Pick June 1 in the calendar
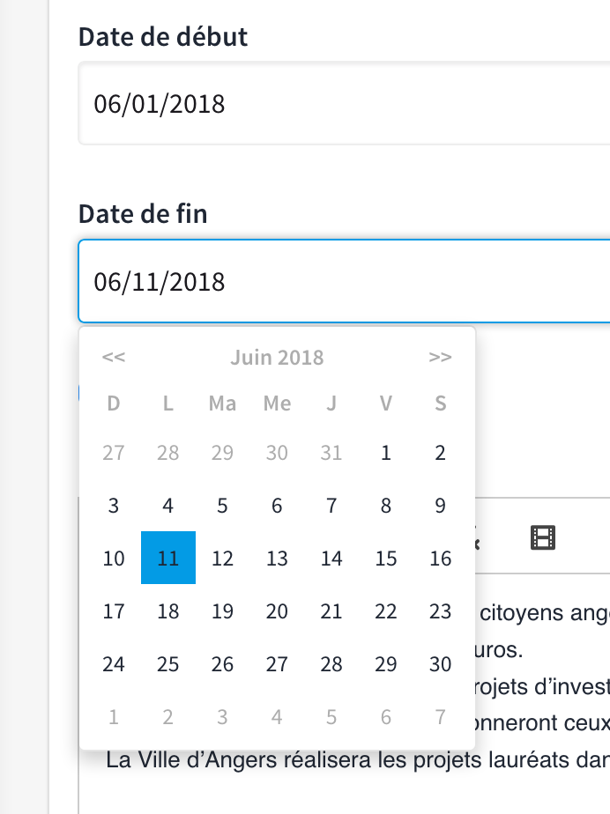The image size is (610, 814). tap(386, 453)
